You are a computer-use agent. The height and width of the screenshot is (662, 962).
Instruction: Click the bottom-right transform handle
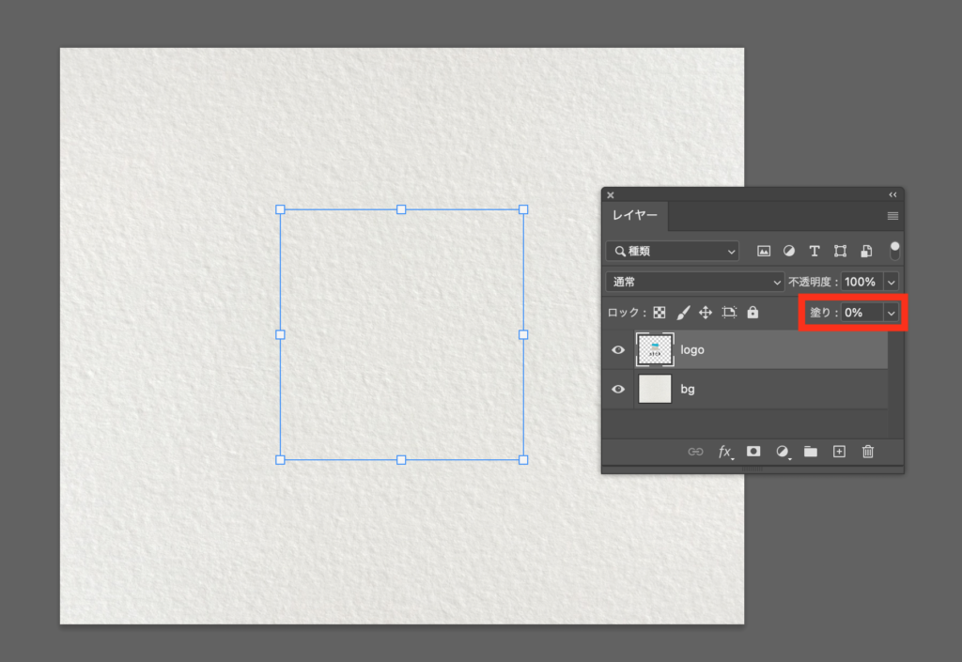coord(523,460)
